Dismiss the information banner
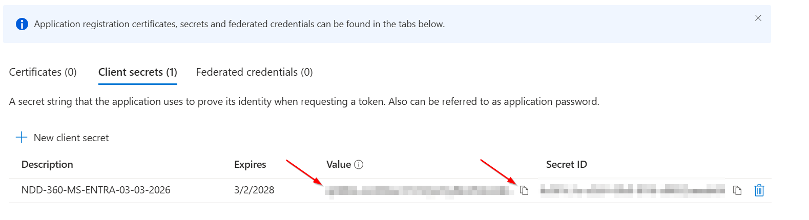 tap(758, 18)
